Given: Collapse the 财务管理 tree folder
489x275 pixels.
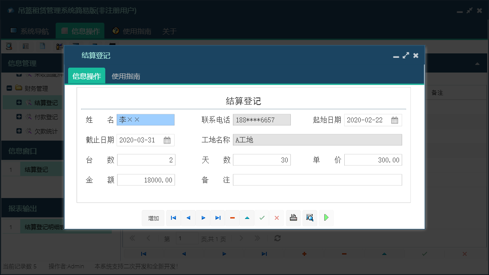Looking at the screenshot, I should 9,88.
